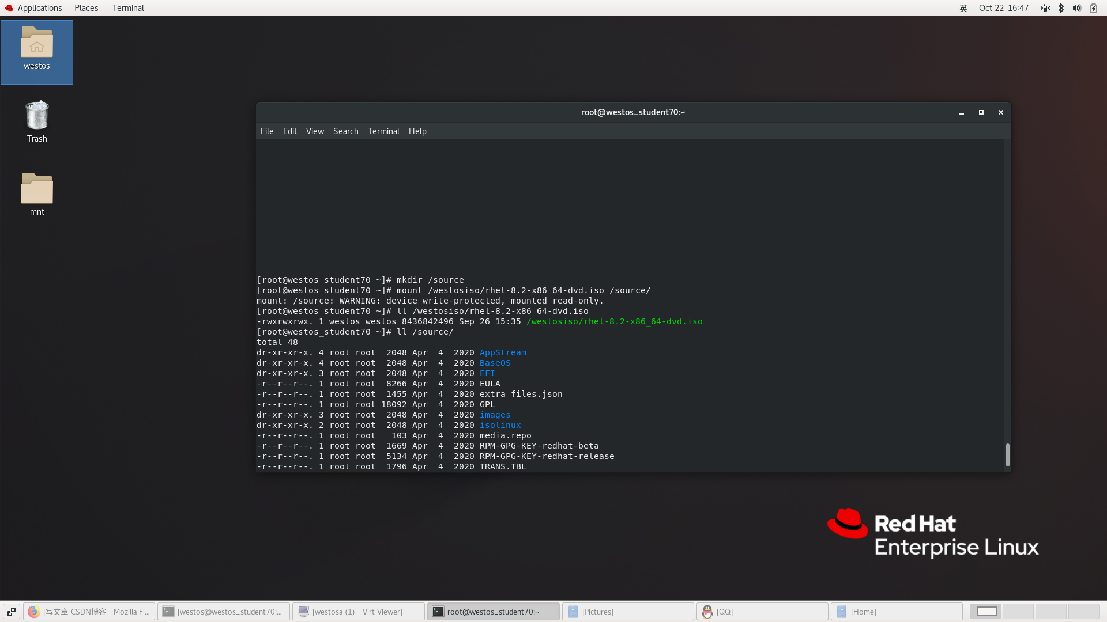Switch to the [Pictures] window
Image resolution: width=1107 pixels, height=622 pixels.
point(628,612)
